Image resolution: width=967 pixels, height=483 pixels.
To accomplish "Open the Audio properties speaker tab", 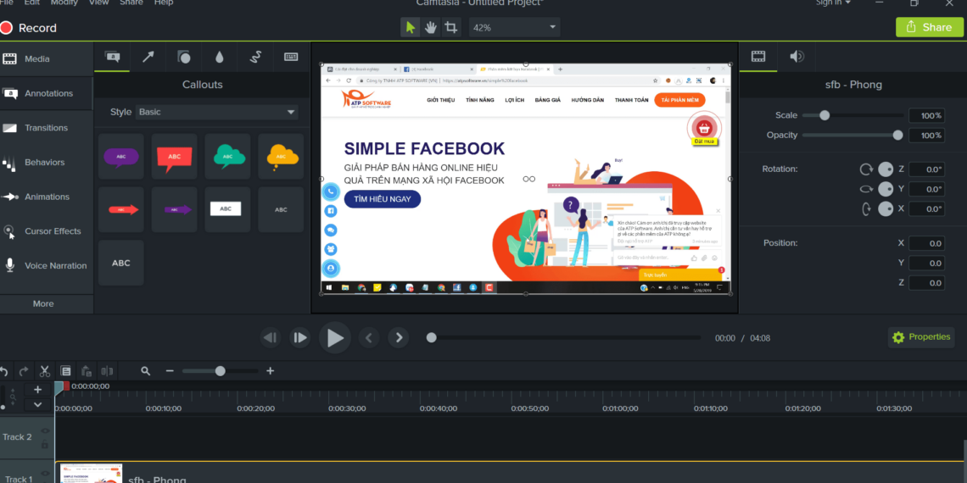I will pos(797,57).
